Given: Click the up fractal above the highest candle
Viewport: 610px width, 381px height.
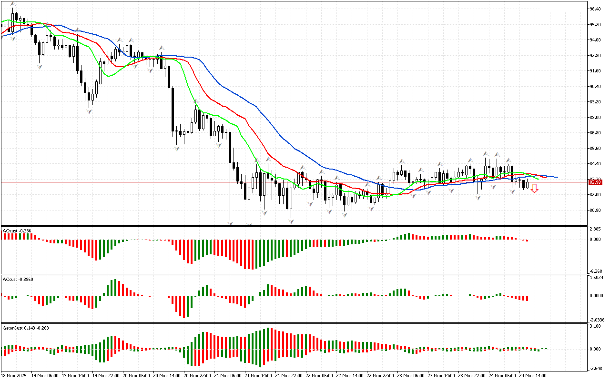Looking at the screenshot, I should [x=14, y=4].
